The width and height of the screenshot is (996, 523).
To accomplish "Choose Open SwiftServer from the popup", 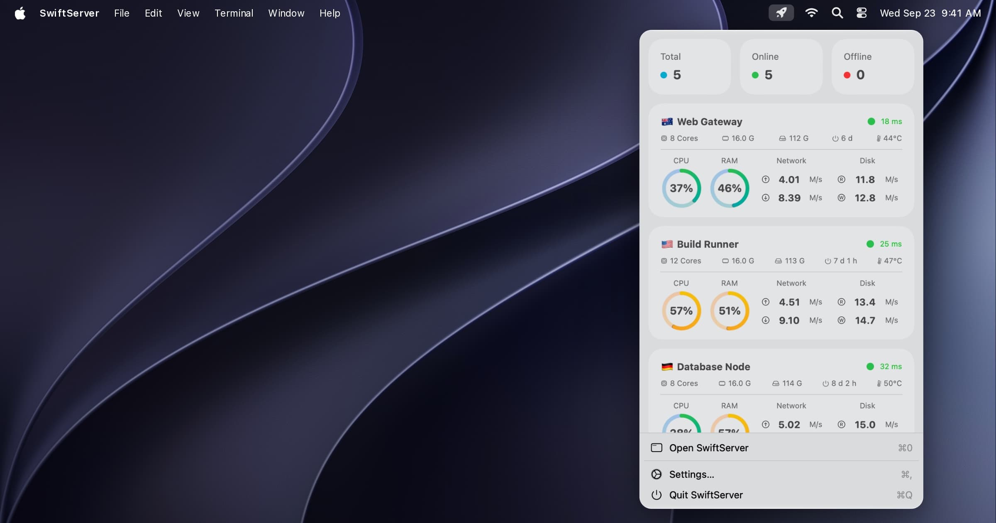I will (781, 448).
